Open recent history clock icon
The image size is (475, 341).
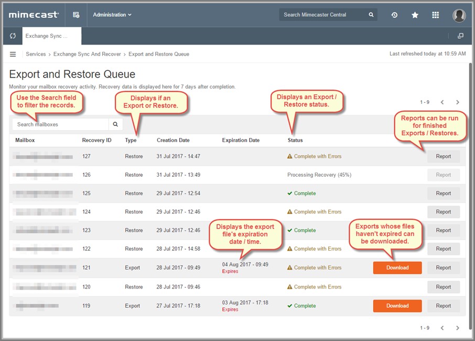click(x=394, y=15)
